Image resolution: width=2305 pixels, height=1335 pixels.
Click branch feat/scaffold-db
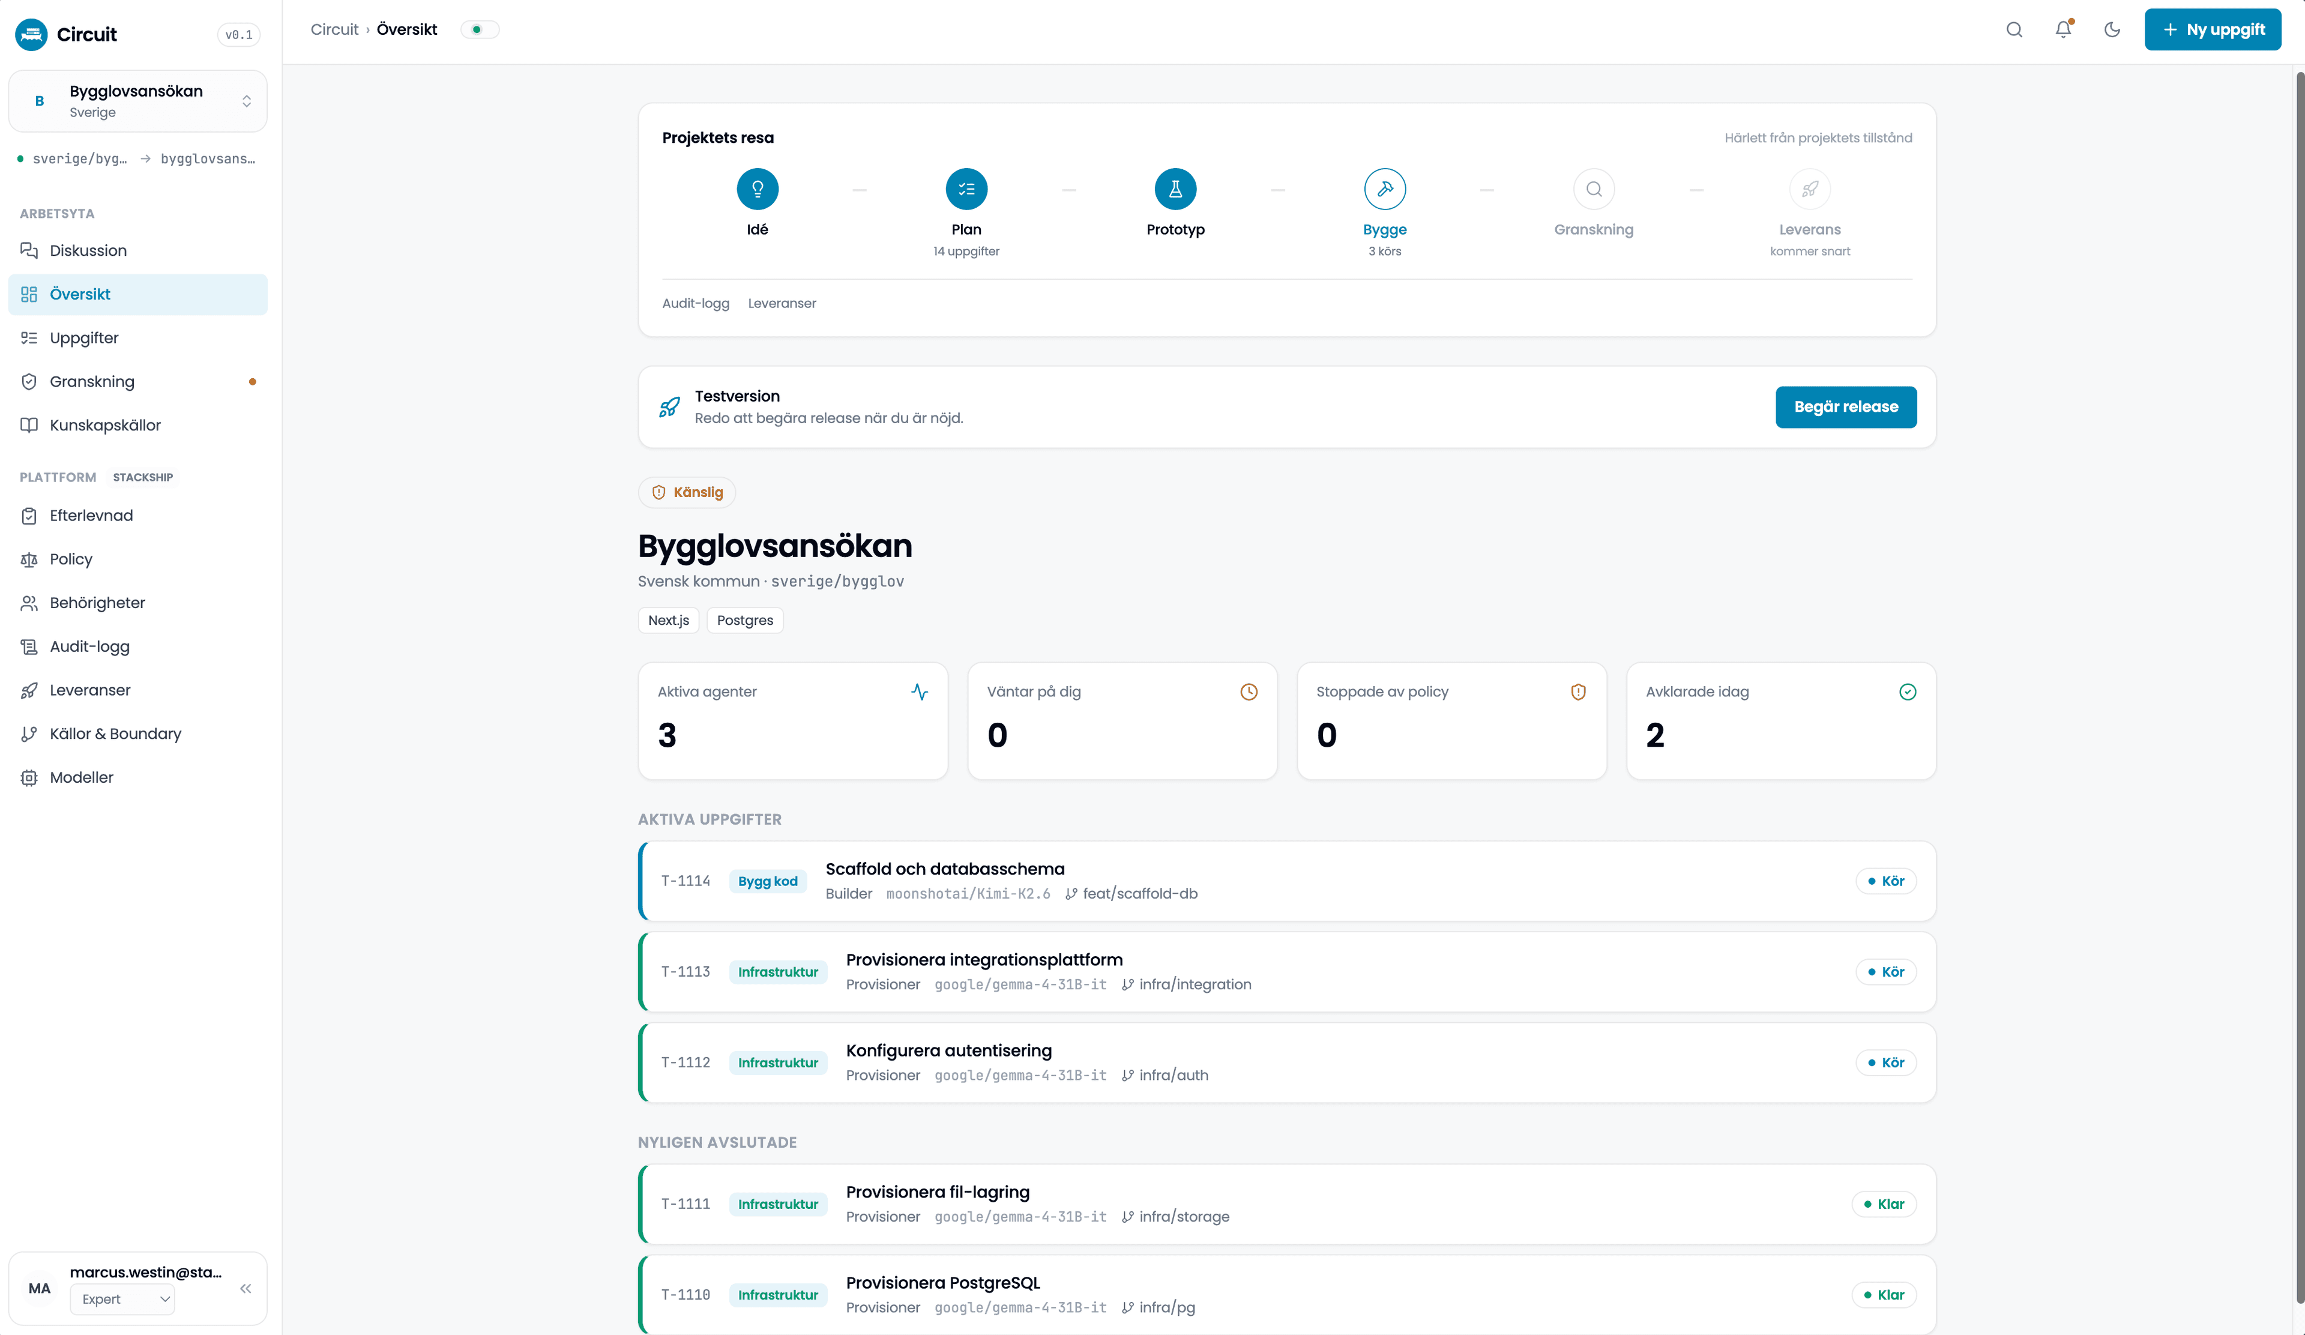[x=1131, y=893]
